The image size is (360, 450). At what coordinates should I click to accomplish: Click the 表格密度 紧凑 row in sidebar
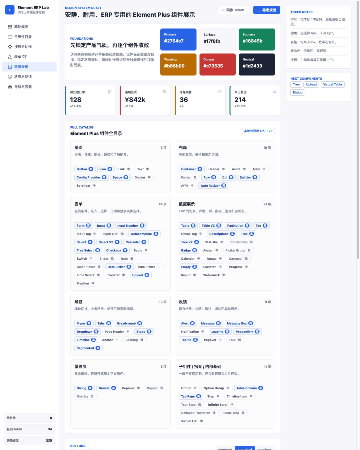tap(29, 440)
